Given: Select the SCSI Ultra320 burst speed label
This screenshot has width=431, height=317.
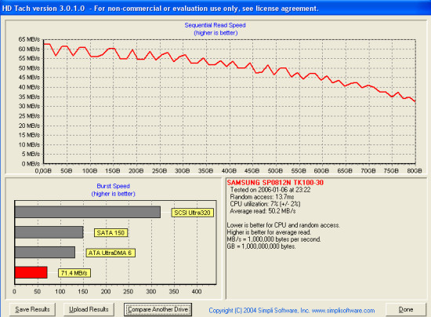Looking at the screenshot, I should (193, 213).
